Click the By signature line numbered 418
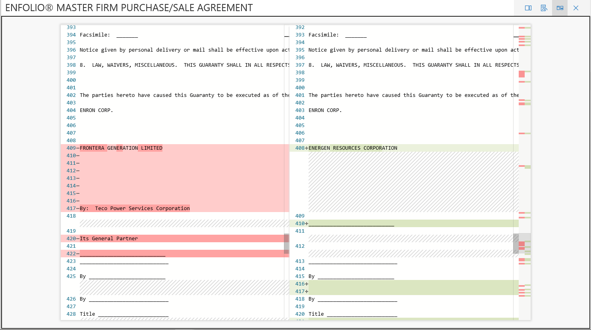The image size is (591, 330). point(353,299)
